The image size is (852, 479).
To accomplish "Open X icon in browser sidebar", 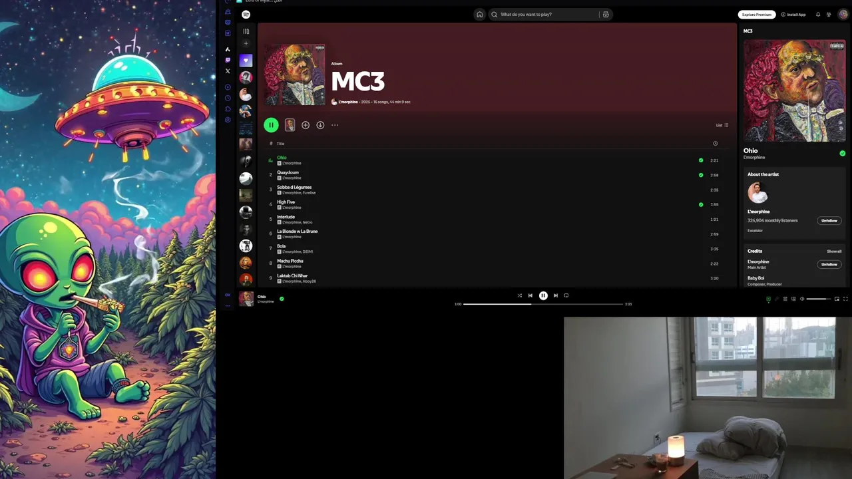I will (x=228, y=71).
